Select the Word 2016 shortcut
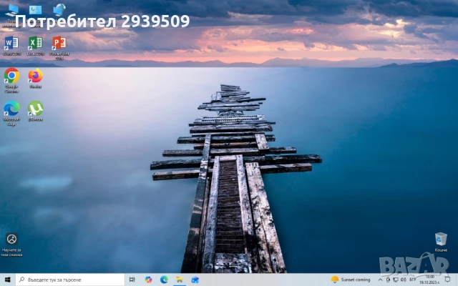Image resolution: width=458 pixels, height=286 pixels. coord(11,46)
